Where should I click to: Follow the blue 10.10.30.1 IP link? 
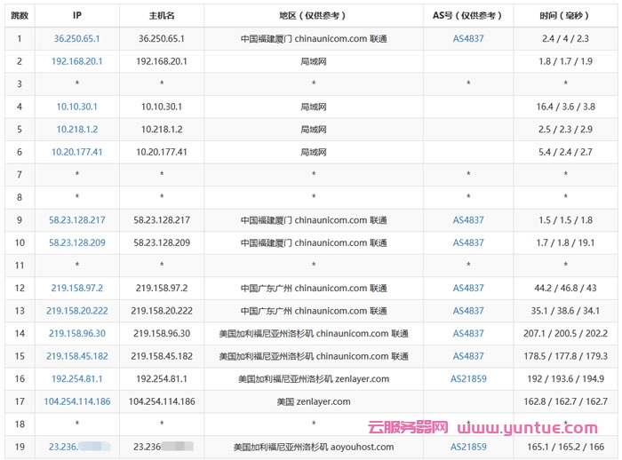[76, 107]
